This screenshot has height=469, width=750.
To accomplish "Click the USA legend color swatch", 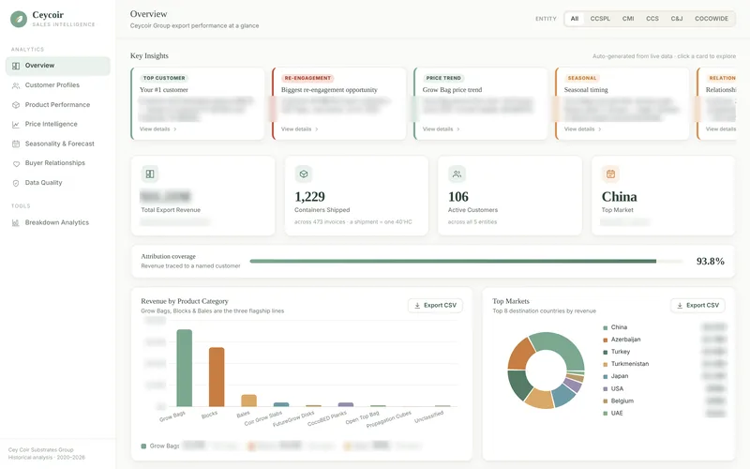I will 605,389.
